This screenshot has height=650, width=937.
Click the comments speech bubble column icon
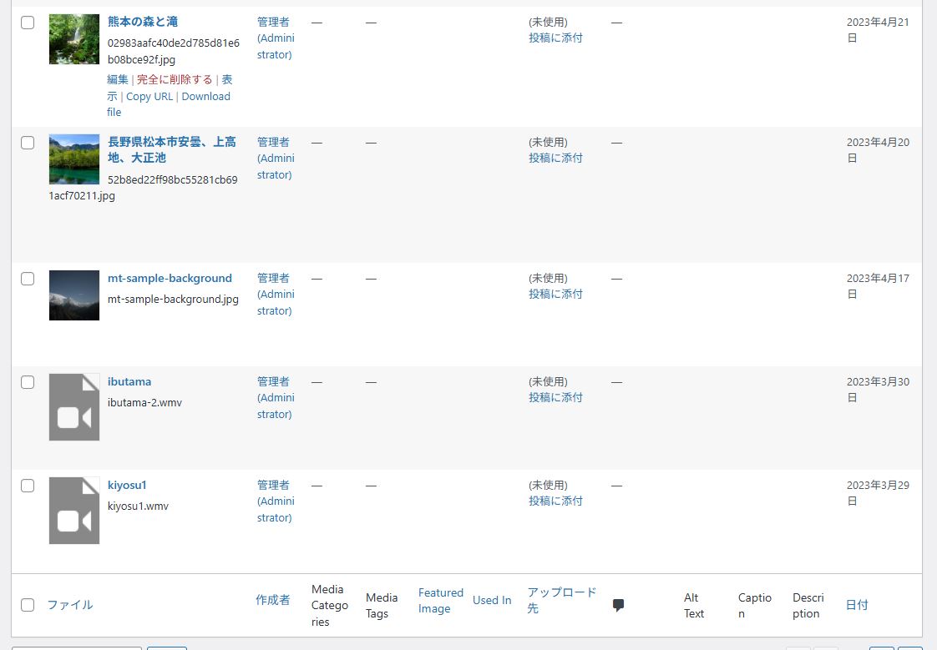(x=618, y=605)
